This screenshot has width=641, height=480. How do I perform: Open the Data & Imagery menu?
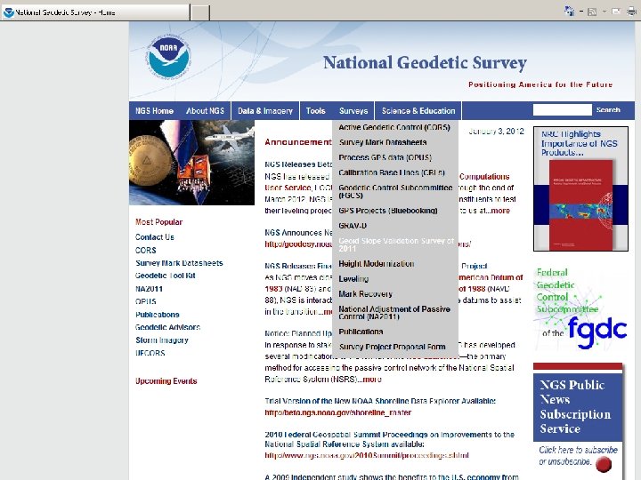[265, 110]
